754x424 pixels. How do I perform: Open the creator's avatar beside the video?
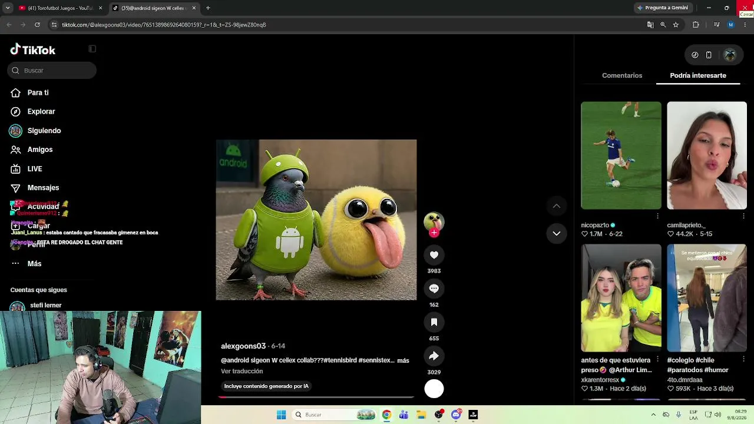pos(434,221)
